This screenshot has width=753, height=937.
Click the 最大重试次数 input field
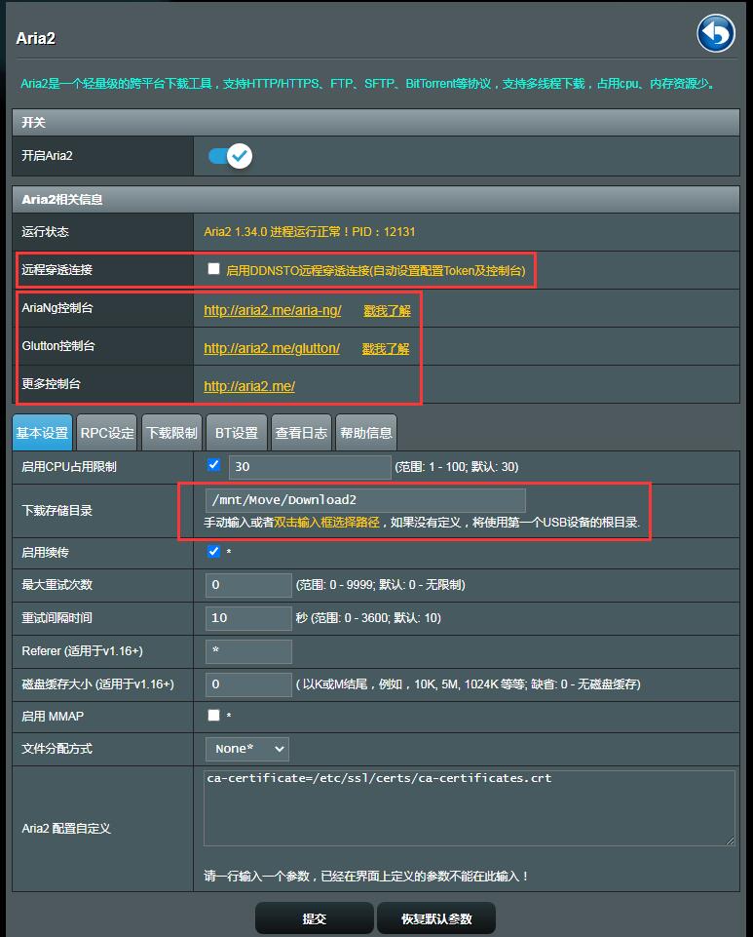pos(248,585)
